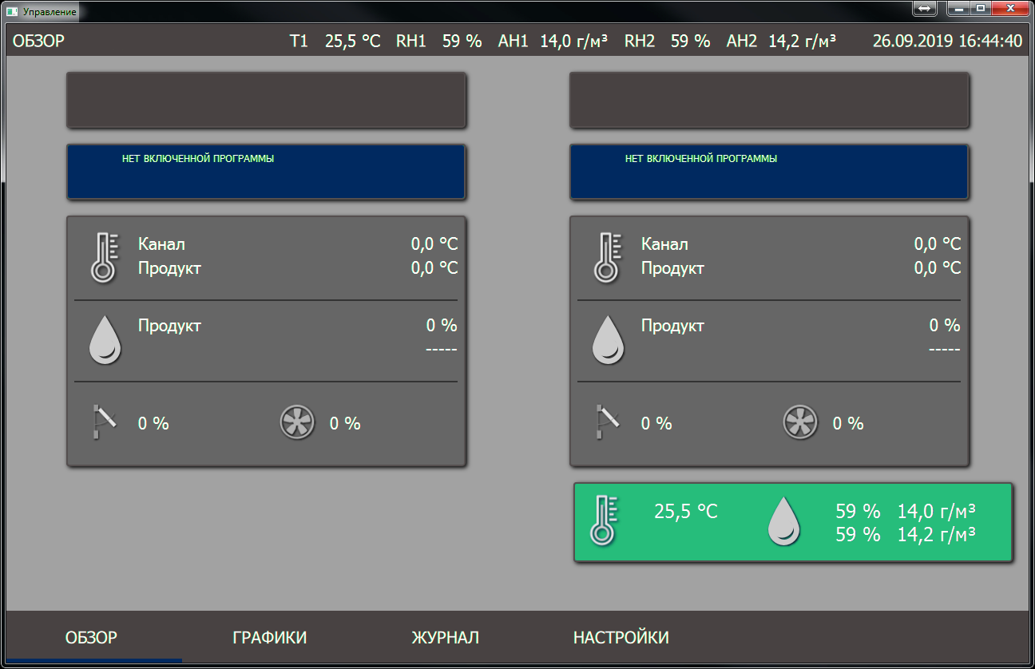Click the double-arrow button in title bar
This screenshot has width=1035, height=669.
click(x=925, y=7)
